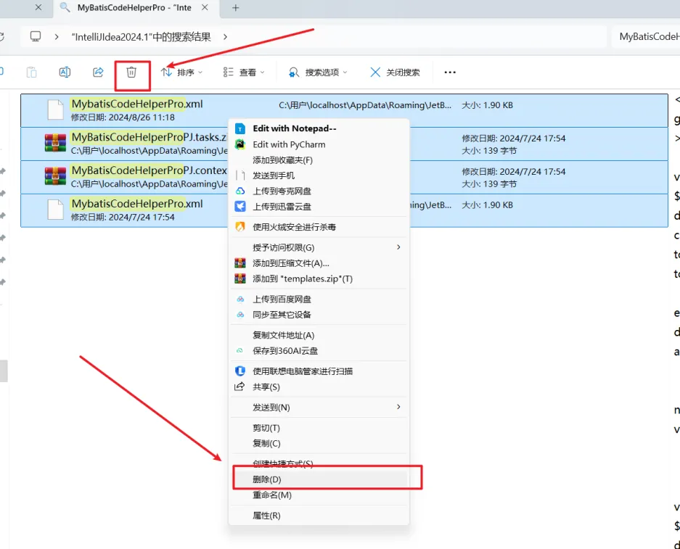Click Upload to Xunlei cloud 上传到迅雷云盘

pos(319,207)
